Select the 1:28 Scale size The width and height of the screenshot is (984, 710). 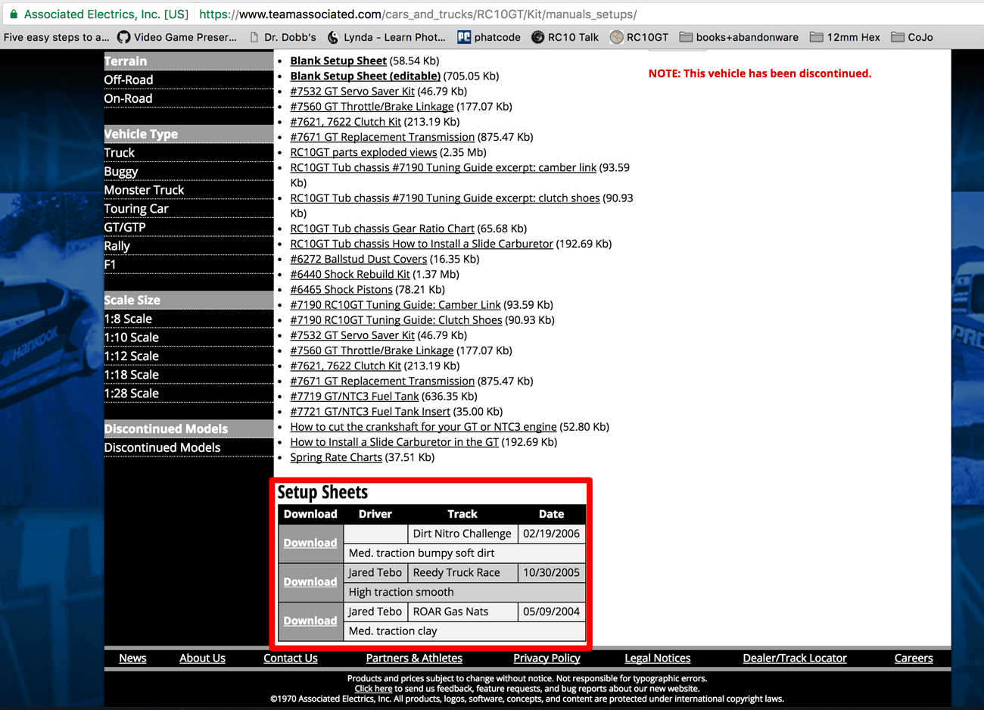(x=132, y=393)
